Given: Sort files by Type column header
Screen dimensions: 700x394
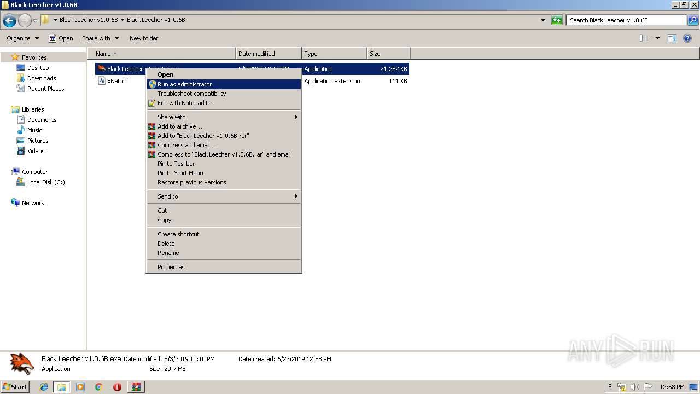Looking at the screenshot, I should (334, 54).
